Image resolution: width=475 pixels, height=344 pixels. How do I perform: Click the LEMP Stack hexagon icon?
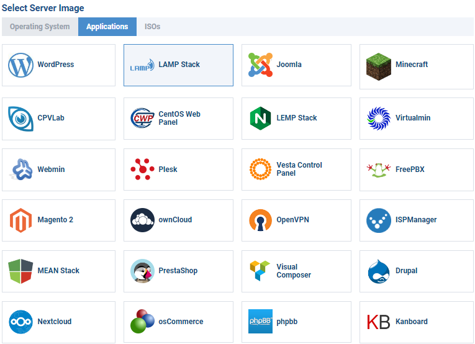coord(260,118)
